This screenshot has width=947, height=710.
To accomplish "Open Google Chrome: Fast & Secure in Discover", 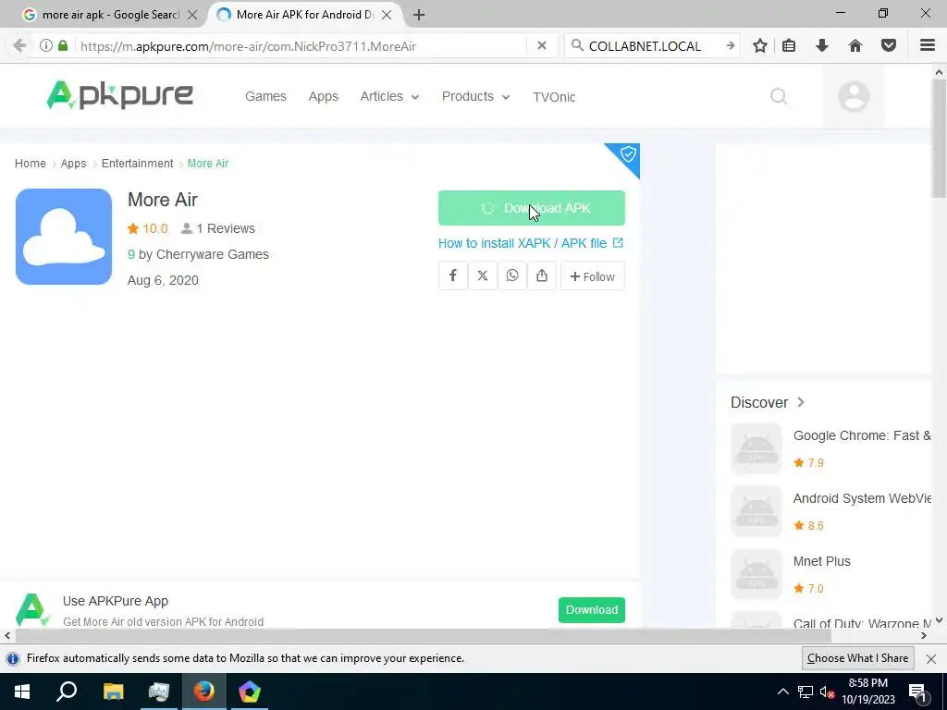I will point(861,436).
